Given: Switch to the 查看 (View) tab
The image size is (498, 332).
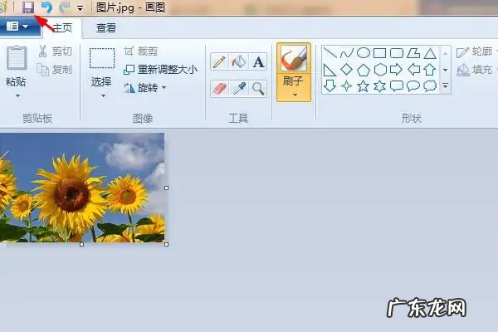Looking at the screenshot, I should (106, 27).
